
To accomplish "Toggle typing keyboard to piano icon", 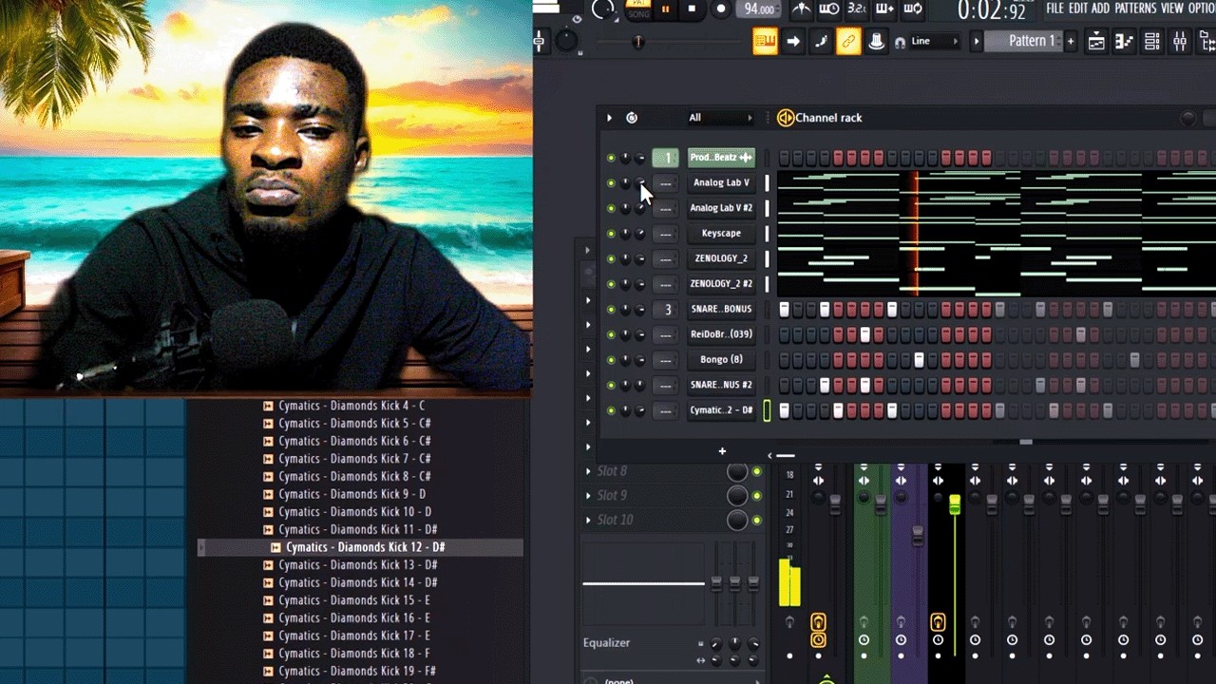I will pos(765,41).
